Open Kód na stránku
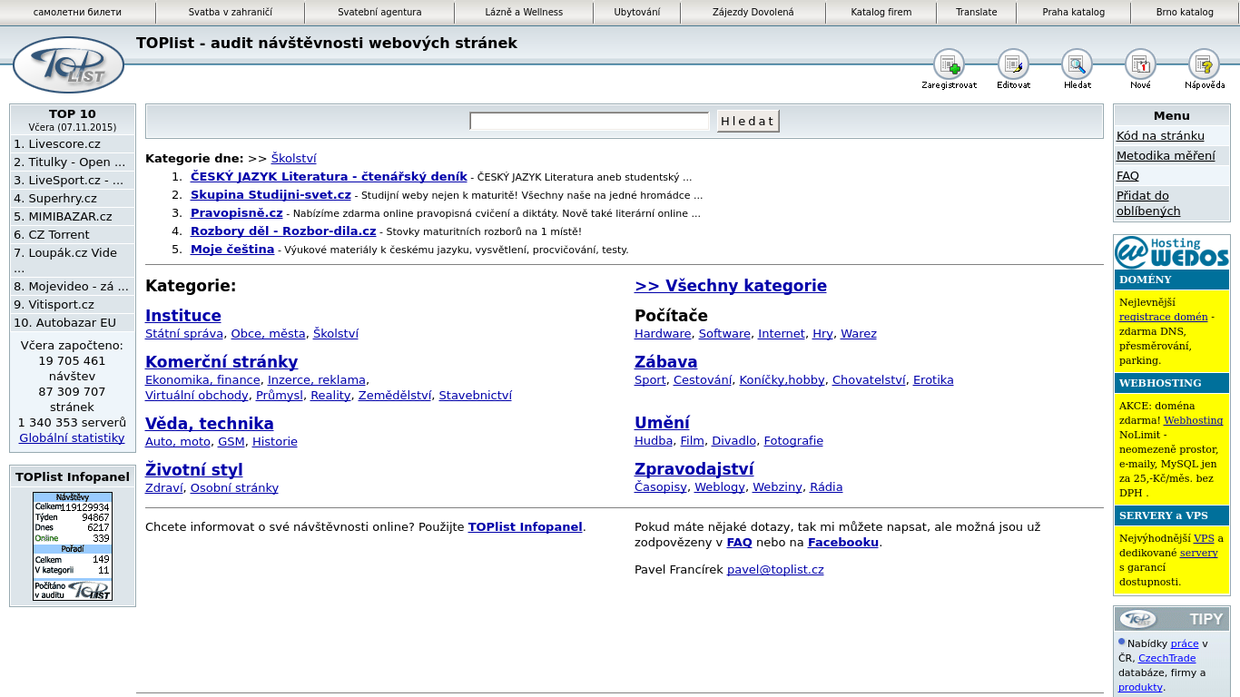This screenshot has height=697, width=1240. 1161,134
